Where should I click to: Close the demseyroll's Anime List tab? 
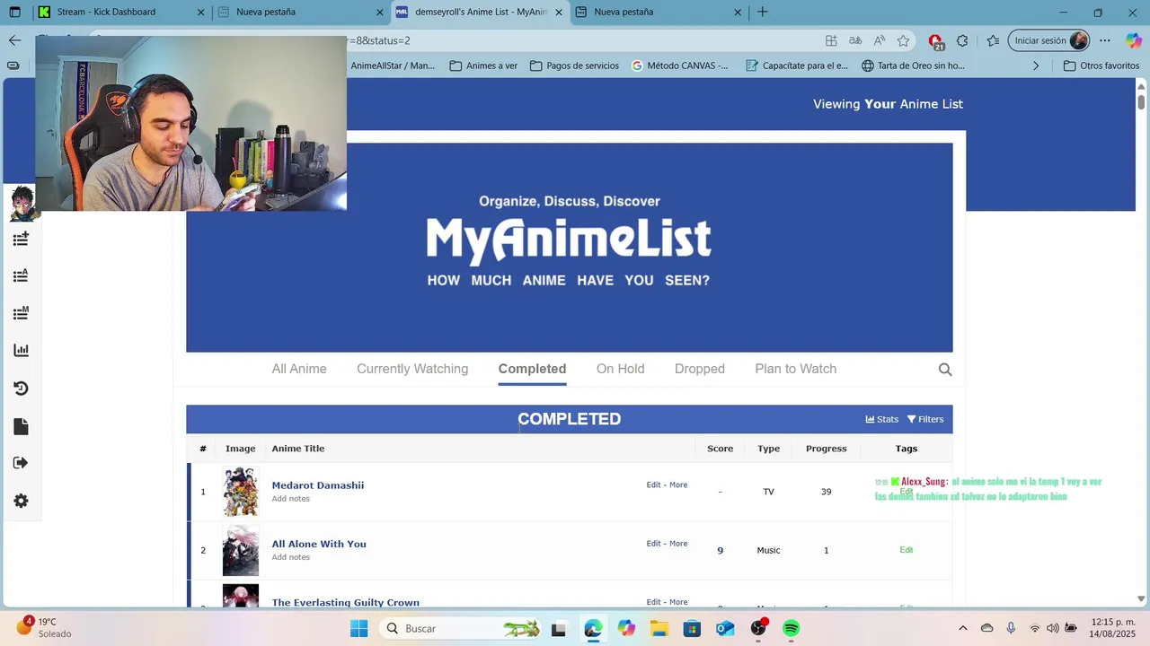[x=559, y=12]
